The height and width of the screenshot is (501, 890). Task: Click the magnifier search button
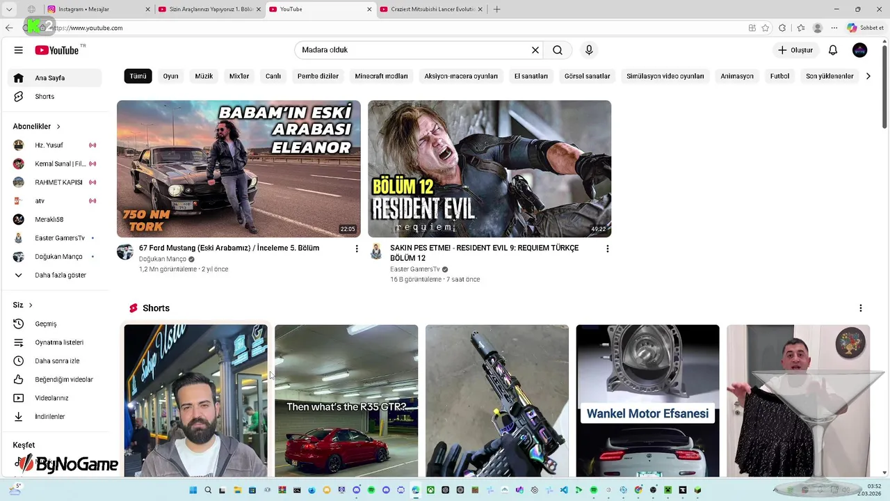coord(558,50)
